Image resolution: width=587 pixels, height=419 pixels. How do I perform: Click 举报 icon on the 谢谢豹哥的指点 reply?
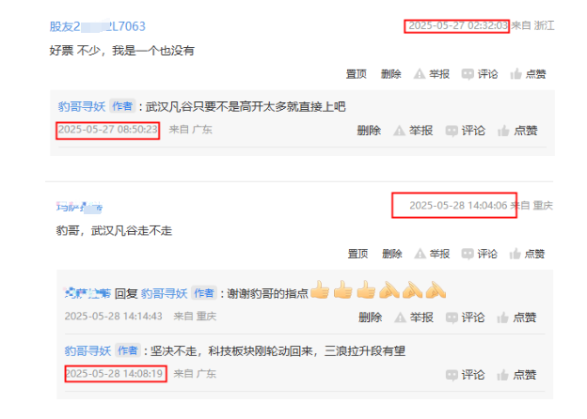click(400, 318)
